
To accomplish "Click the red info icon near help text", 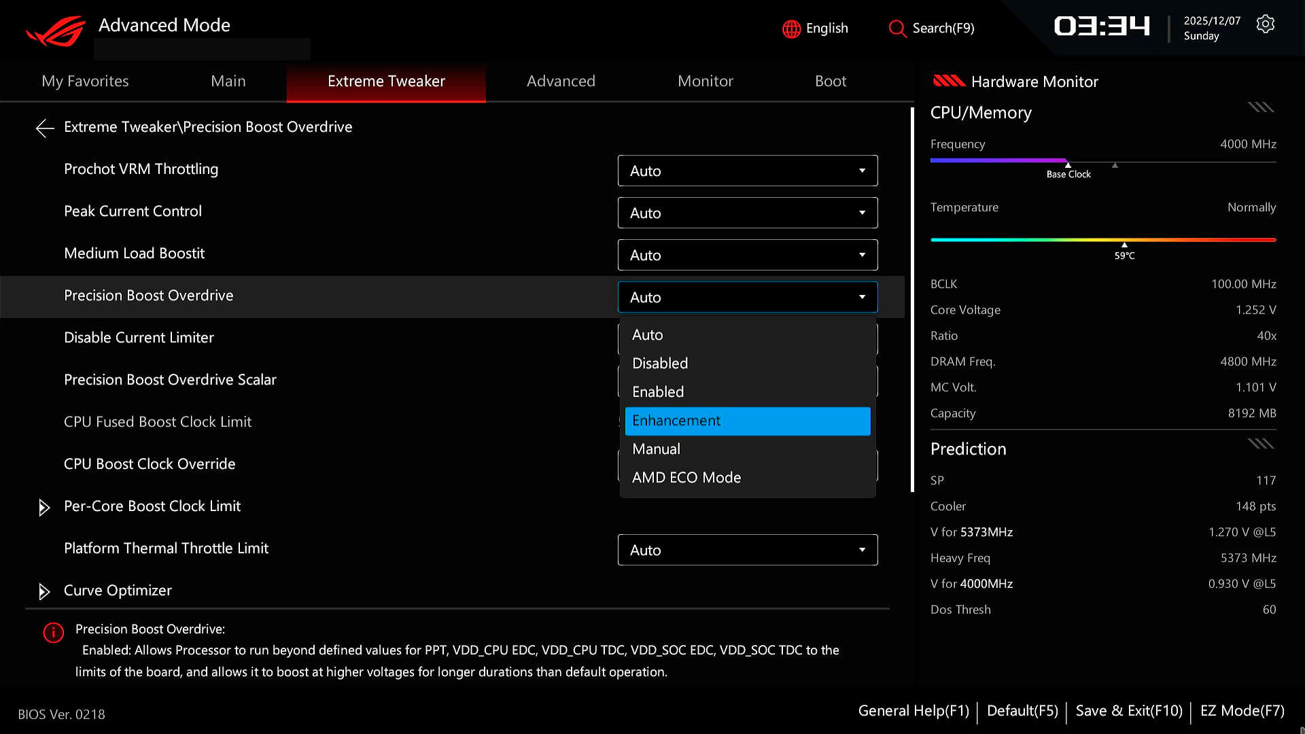I will (53, 633).
